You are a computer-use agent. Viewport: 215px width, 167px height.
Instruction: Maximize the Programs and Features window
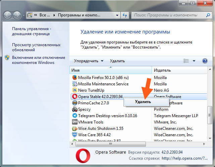(x=193, y=3)
